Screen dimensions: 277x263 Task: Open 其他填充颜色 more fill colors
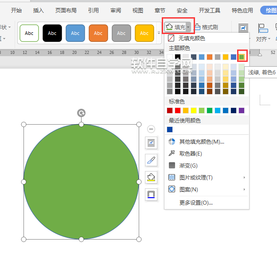[201, 142]
